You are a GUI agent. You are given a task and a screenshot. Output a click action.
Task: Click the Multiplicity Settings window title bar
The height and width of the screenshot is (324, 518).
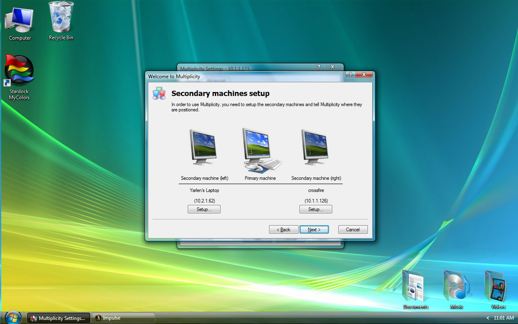coord(246,67)
